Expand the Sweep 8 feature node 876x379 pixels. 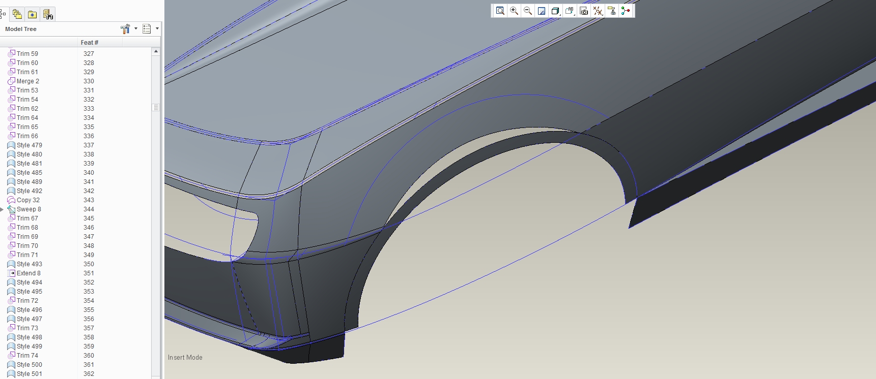pos(2,209)
